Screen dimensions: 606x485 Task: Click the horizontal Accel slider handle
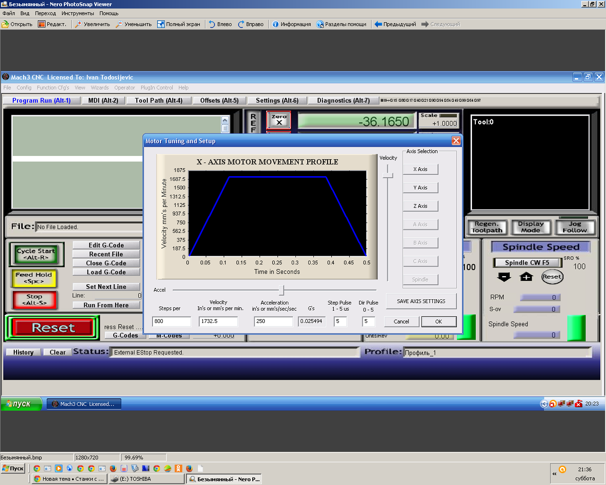(281, 290)
